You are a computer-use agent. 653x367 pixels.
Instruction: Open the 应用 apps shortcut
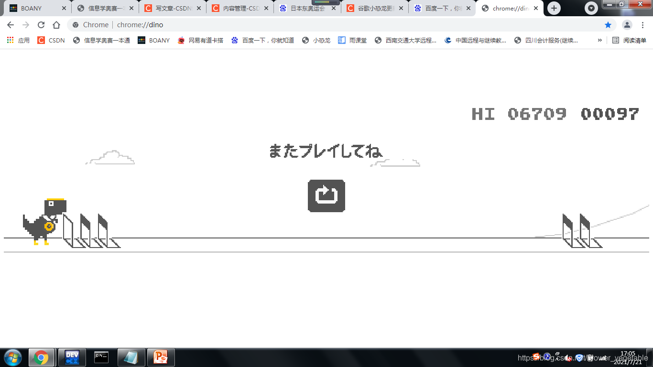(x=18, y=40)
